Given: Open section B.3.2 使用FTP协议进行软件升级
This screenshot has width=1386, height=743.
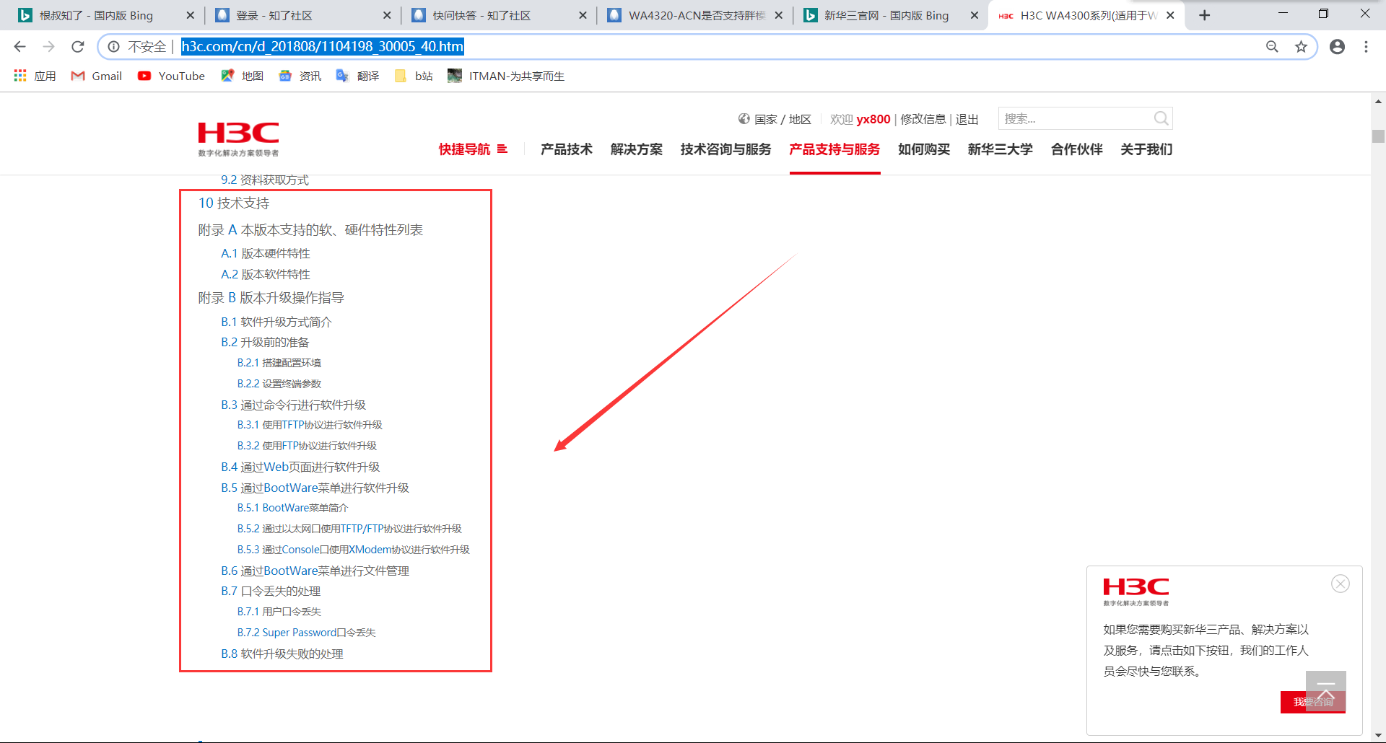Looking at the screenshot, I should click(308, 446).
